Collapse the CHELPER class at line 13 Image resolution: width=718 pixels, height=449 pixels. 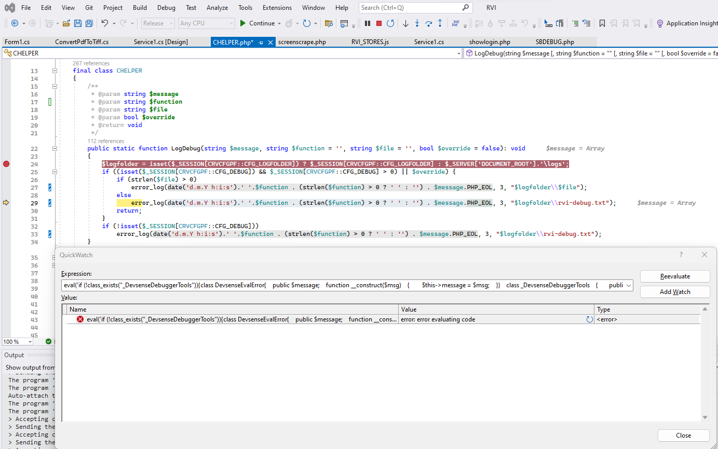point(55,71)
